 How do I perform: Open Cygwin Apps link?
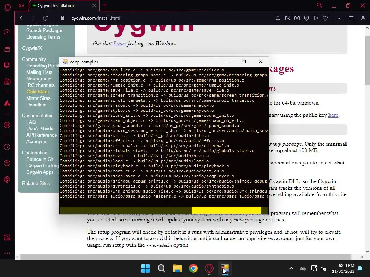click(x=40, y=172)
